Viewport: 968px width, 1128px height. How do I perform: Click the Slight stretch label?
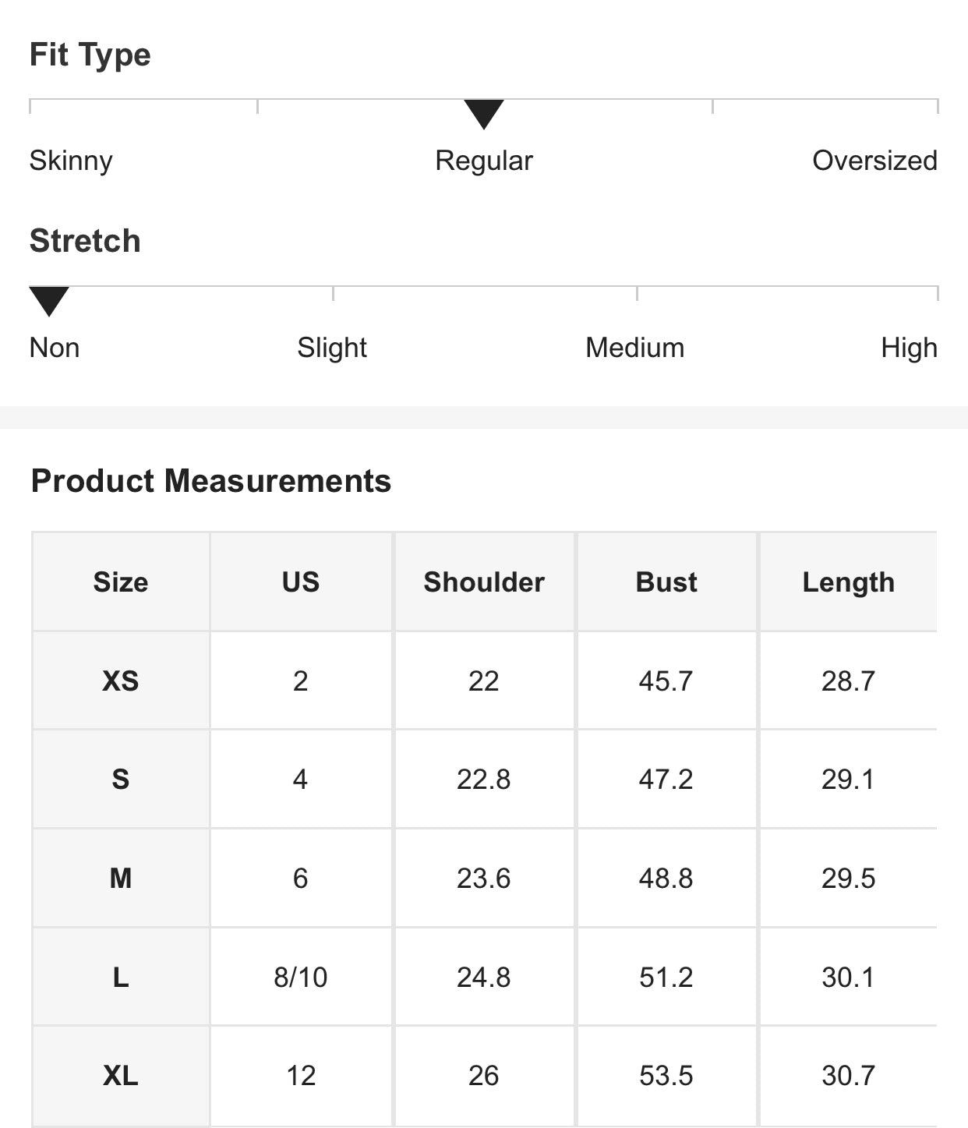(x=331, y=348)
